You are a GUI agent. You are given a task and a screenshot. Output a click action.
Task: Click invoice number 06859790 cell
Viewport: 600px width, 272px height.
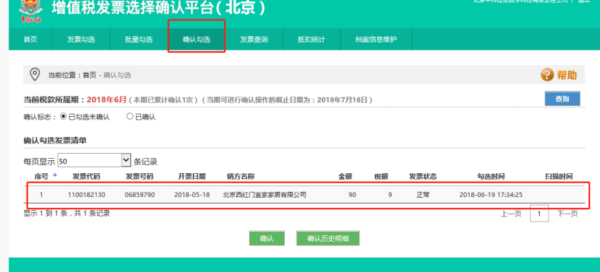[140, 195]
